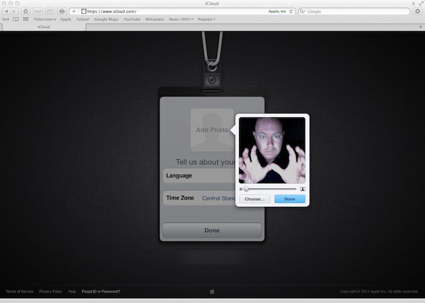
Task: Open the Apple bookmark
Action: point(66,19)
